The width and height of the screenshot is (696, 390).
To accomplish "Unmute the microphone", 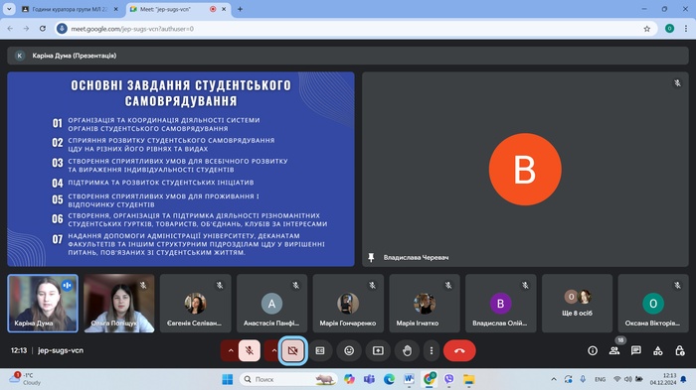I will point(250,350).
